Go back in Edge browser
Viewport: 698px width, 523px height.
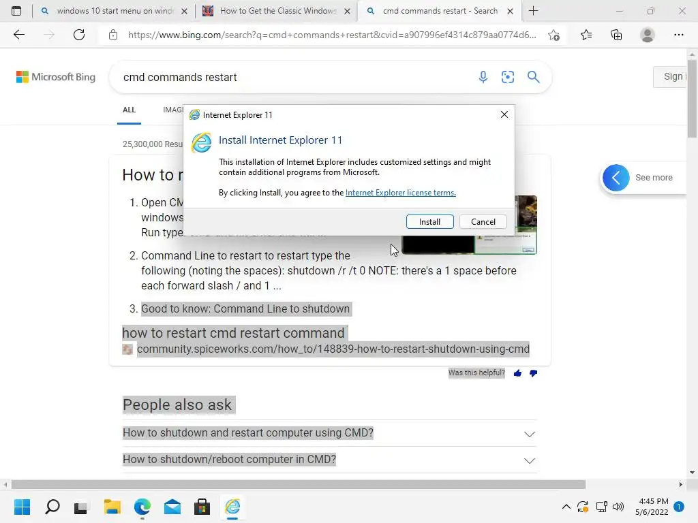tap(18, 35)
